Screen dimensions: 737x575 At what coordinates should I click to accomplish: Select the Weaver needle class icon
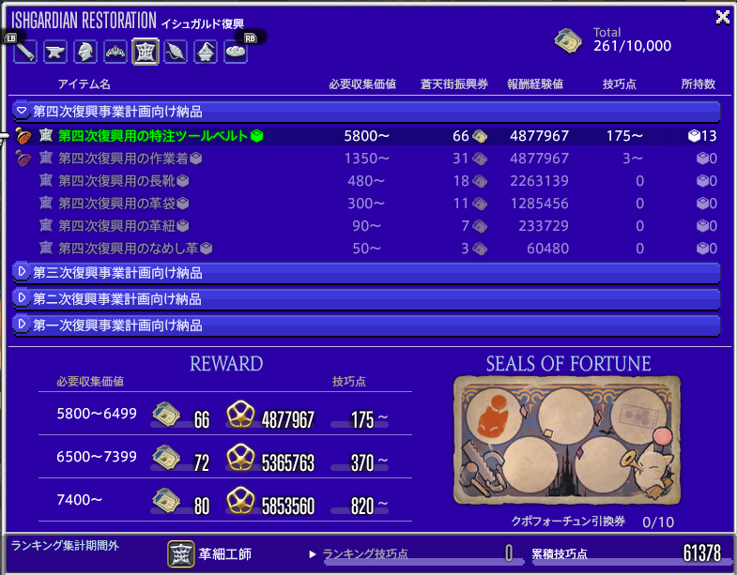[176, 52]
